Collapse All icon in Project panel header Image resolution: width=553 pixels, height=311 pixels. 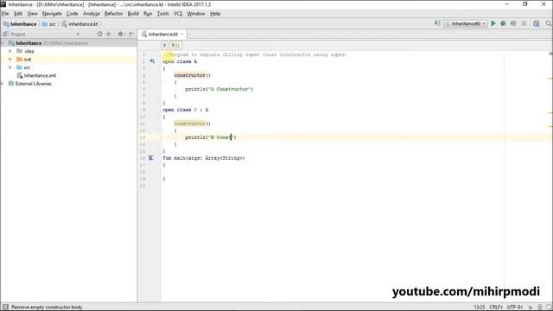109,34
